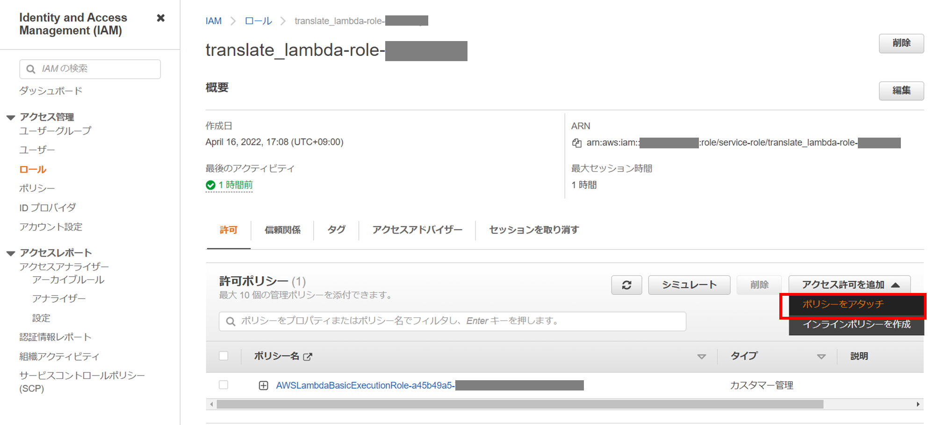Close the IAM navigation sidebar
Viewport: 935px width, 425px height.
[x=160, y=18]
